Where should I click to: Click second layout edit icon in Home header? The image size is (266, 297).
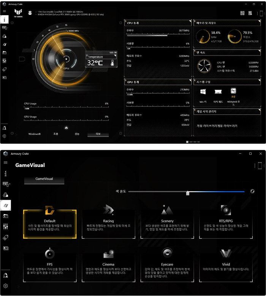(250, 13)
